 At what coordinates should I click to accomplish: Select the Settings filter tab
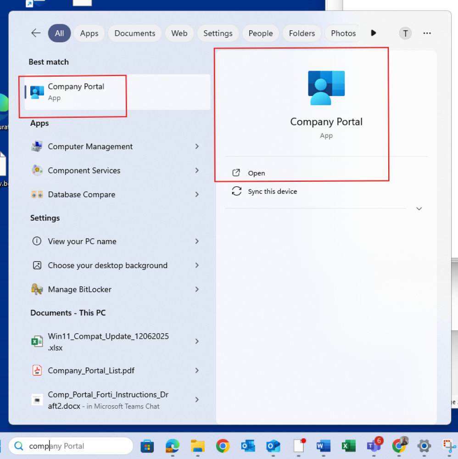(x=218, y=33)
